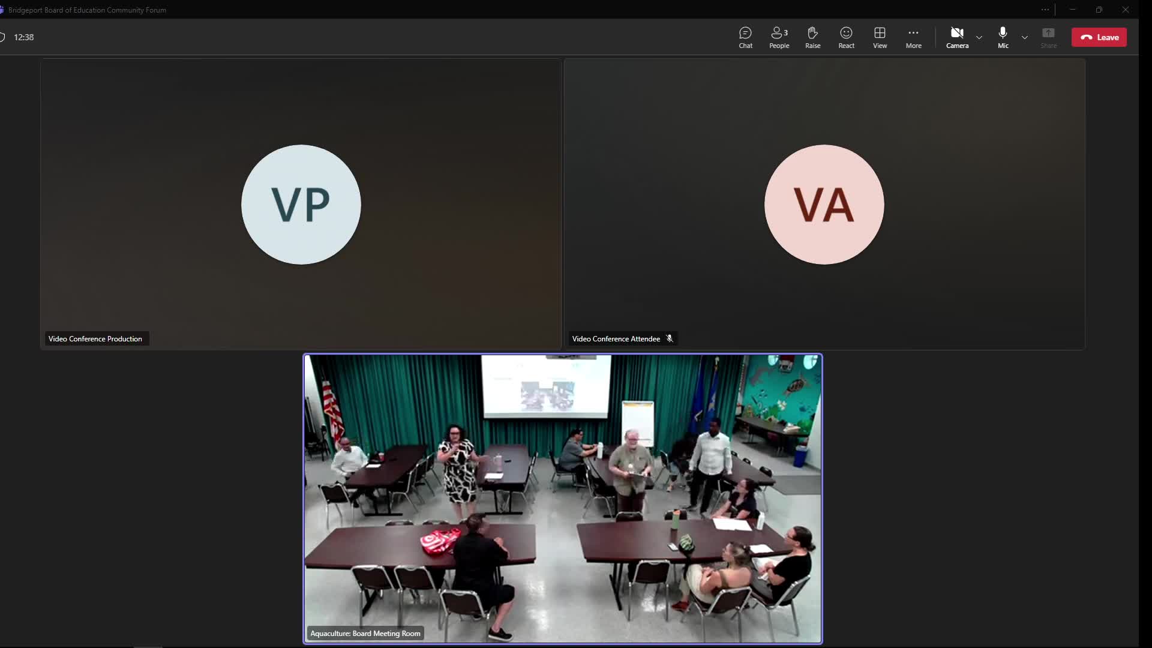The image size is (1152, 648).
Task: Click the VP participant avatar
Action: [x=301, y=205]
